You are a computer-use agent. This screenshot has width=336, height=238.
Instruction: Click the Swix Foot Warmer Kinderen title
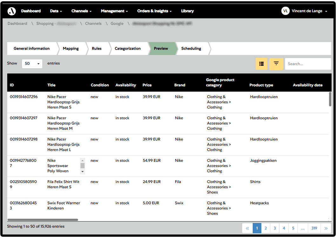coord(64,205)
